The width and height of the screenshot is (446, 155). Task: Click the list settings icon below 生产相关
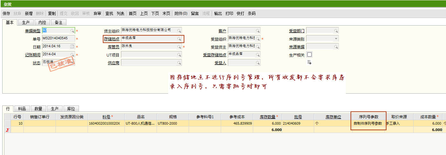coord(309,62)
